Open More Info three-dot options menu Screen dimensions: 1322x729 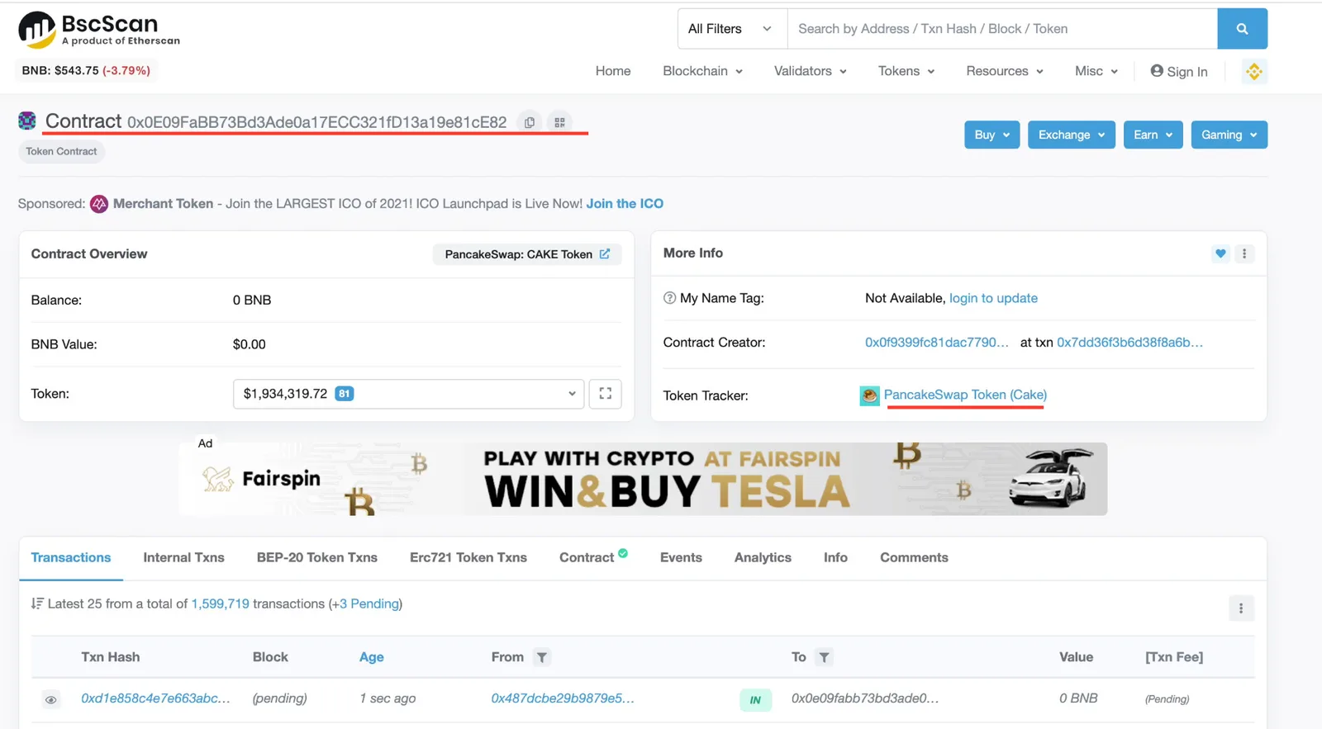click(1244, 253)
